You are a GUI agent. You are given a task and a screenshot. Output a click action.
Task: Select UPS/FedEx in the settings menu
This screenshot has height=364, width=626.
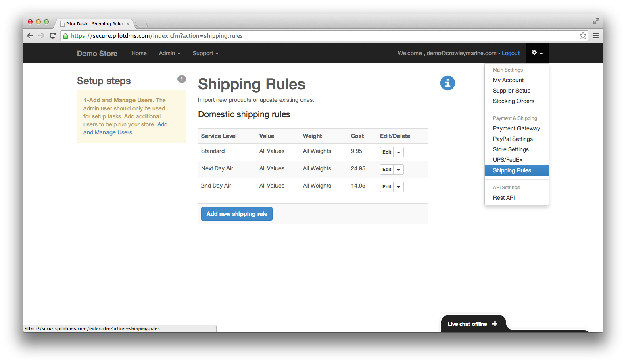[x=507, y=159]
